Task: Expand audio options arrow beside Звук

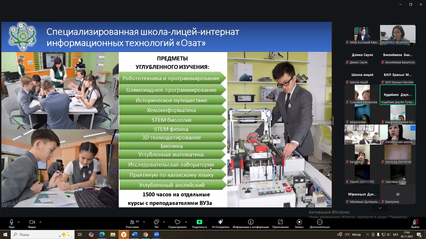Action: (x=19, y=222)
